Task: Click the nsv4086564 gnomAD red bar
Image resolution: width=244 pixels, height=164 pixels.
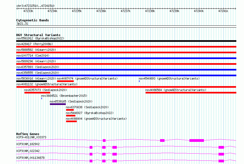Action: coord(191,93)
